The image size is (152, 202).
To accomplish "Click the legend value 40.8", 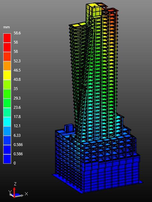I will tap(17, 79).
